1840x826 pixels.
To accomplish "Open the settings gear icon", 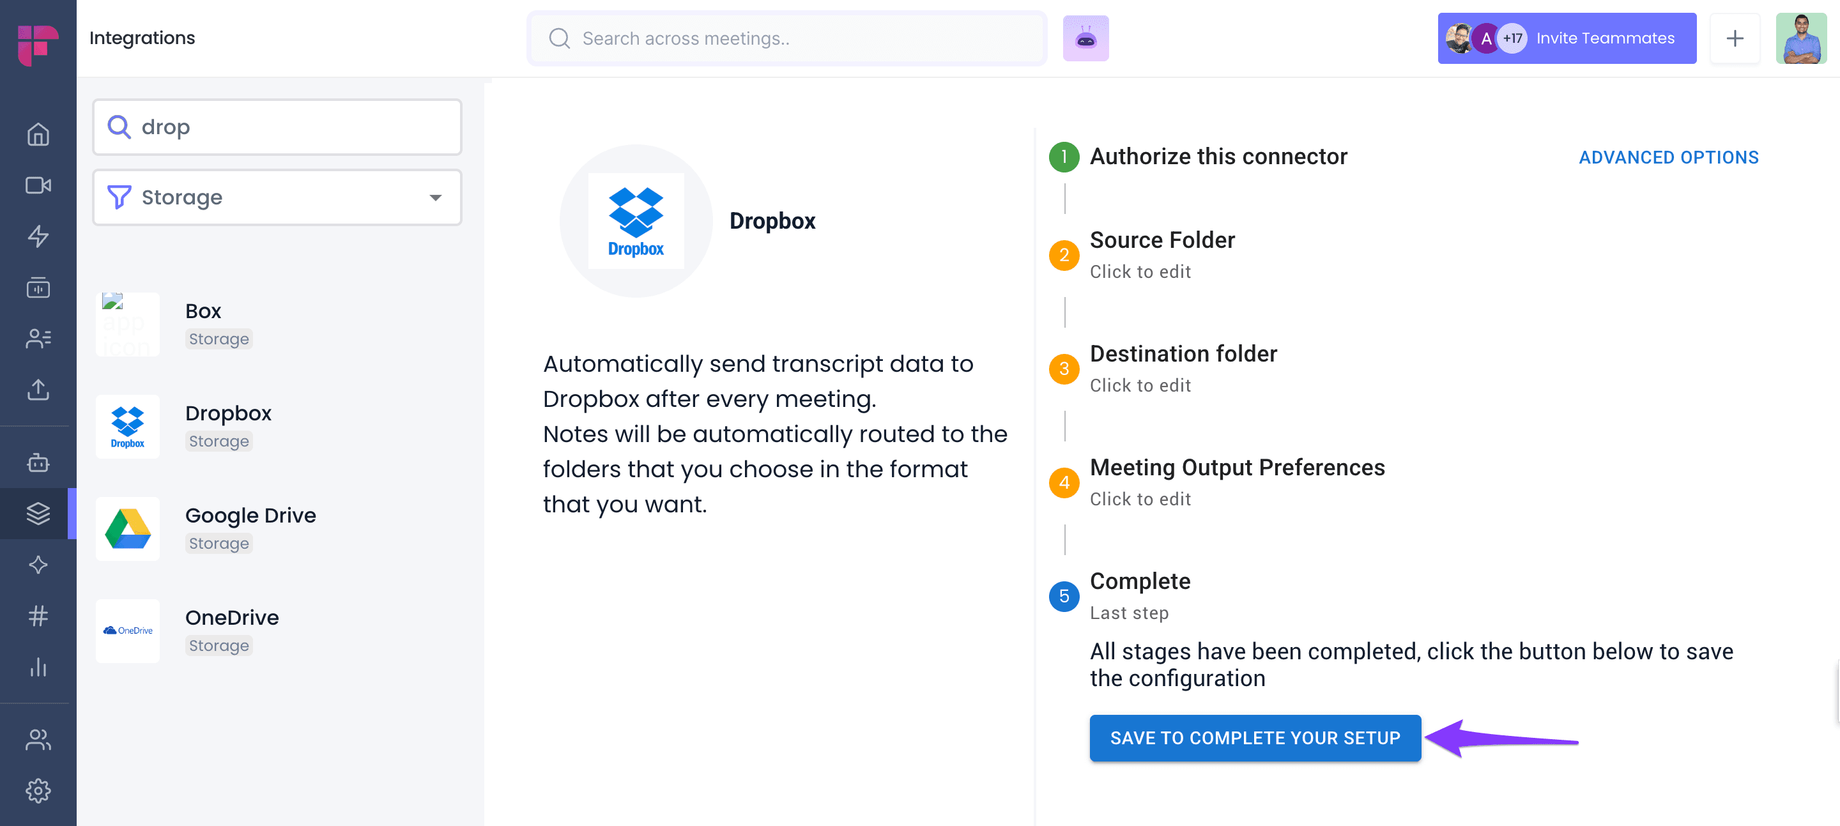I will click(x=38, y=790).
